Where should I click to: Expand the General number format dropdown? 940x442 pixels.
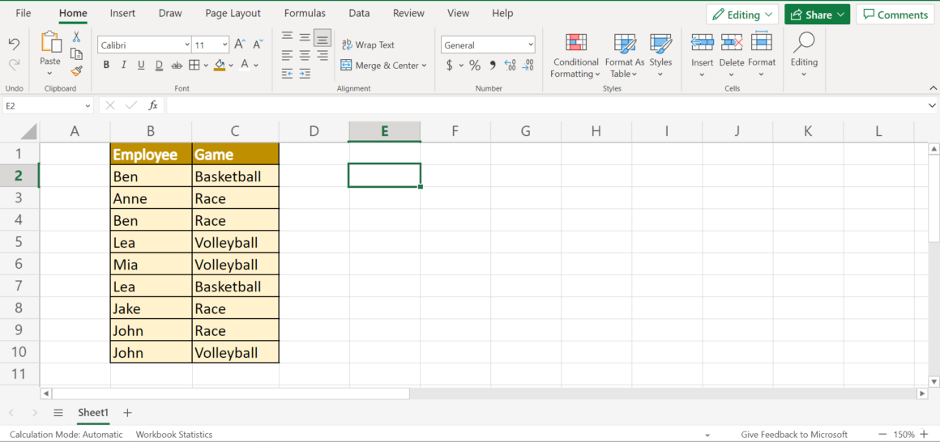[x=530, y=45]
